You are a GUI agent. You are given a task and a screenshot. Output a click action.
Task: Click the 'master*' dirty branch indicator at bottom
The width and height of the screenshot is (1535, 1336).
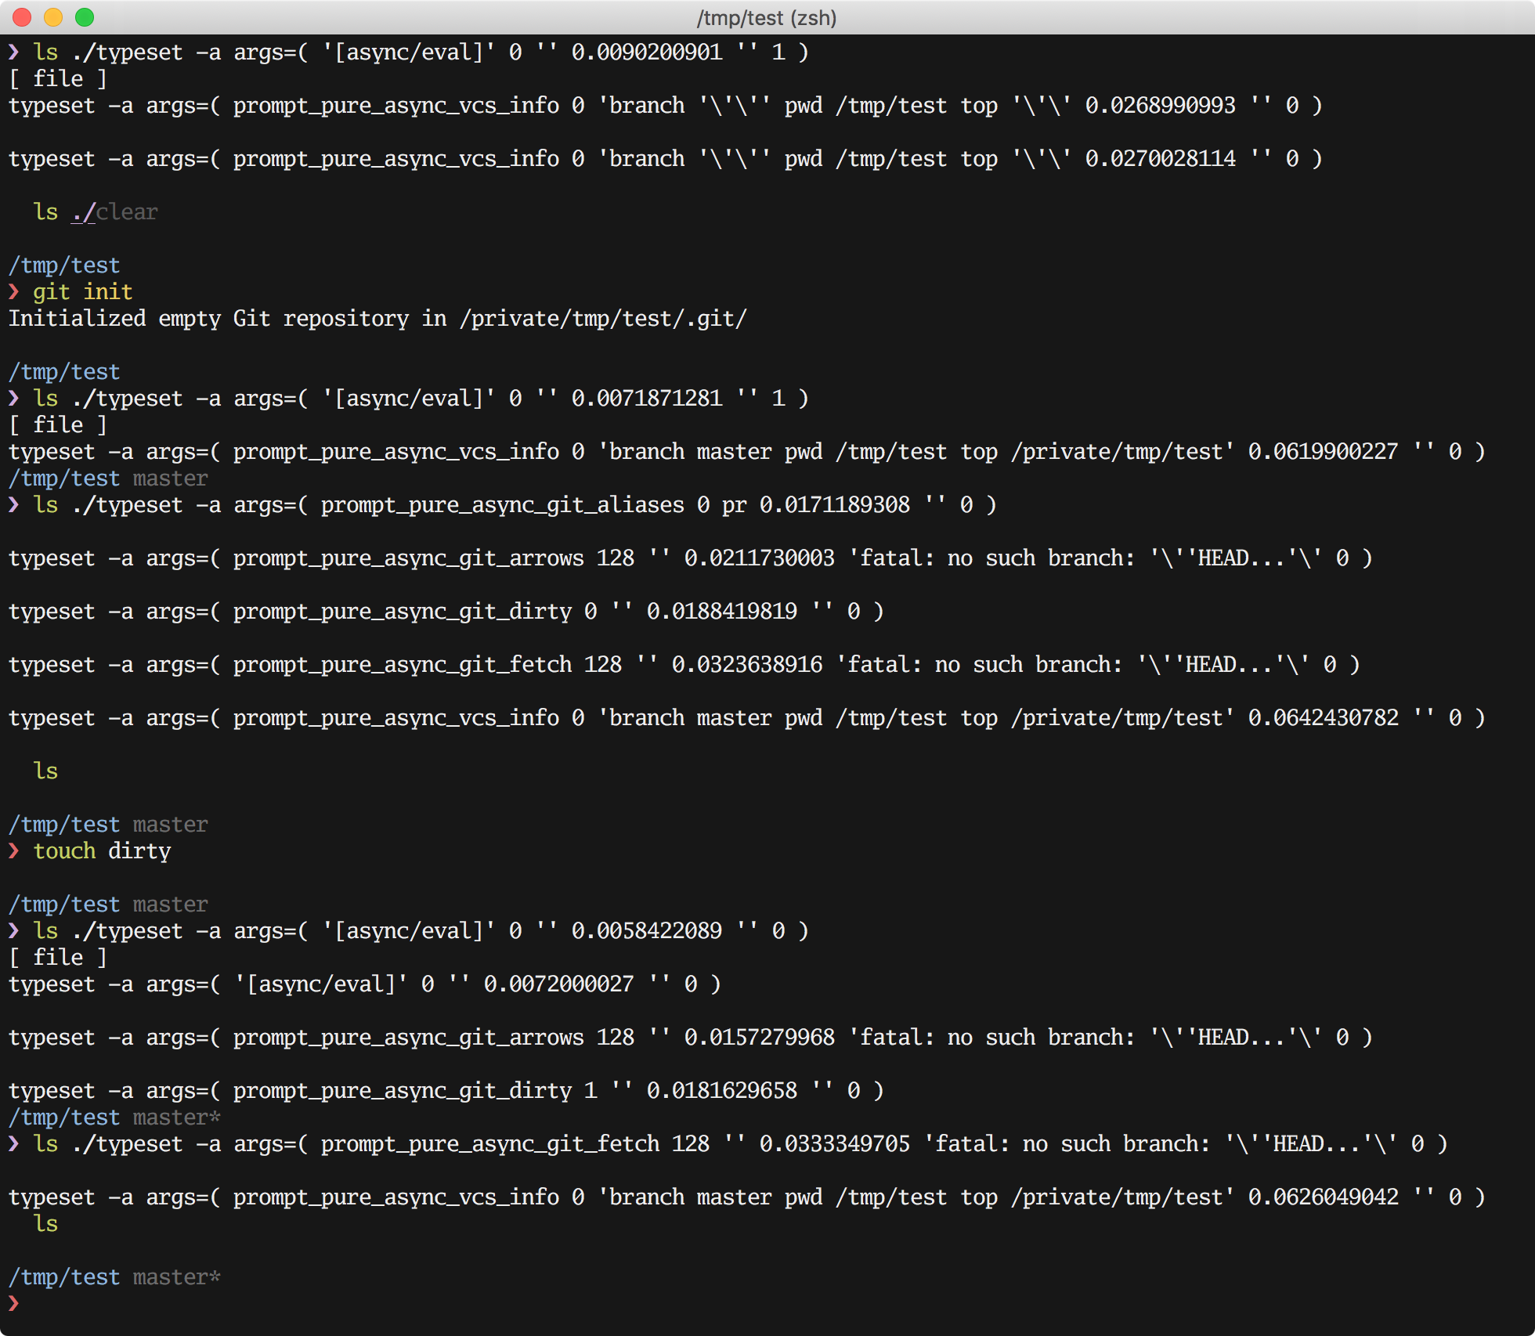[176, 1277]
